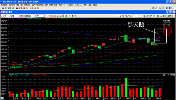Click the 60SMA = 5107.612 label
Image resolution: width=176 pixels, height=100 pixels.
pos(67,19)
